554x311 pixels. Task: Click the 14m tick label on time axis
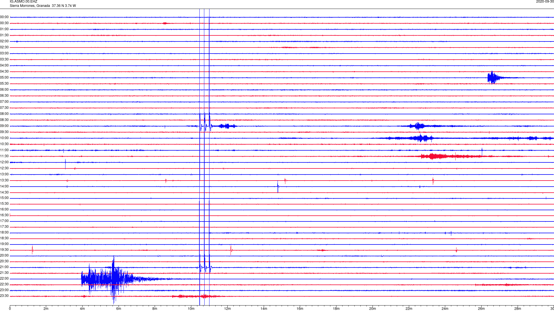tap(264, 309)
